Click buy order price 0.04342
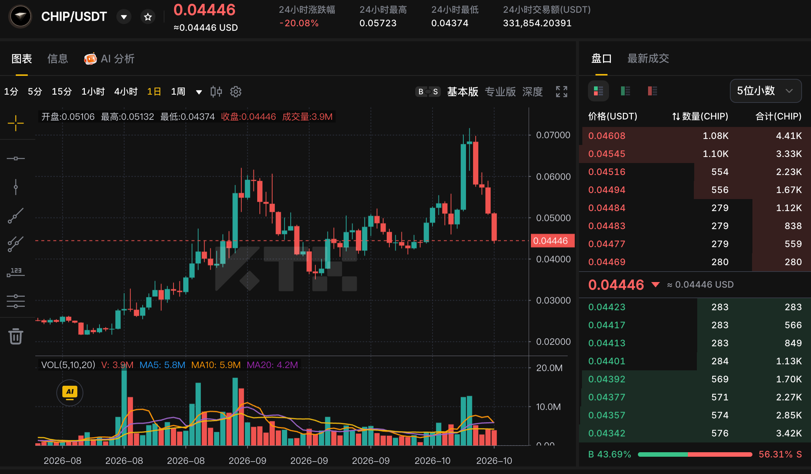This screenshot has height=474, width=811. pyautogui.click(x=607, y=433)
